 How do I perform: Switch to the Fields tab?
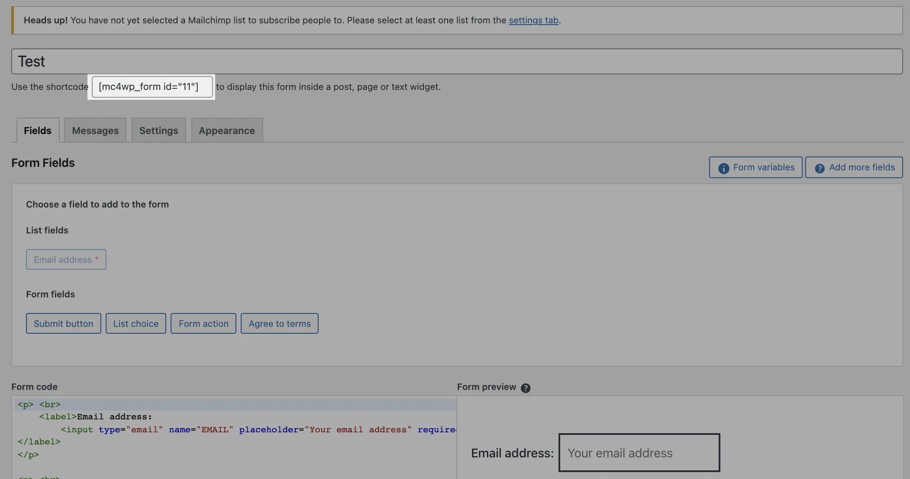(x=38, y=131)
